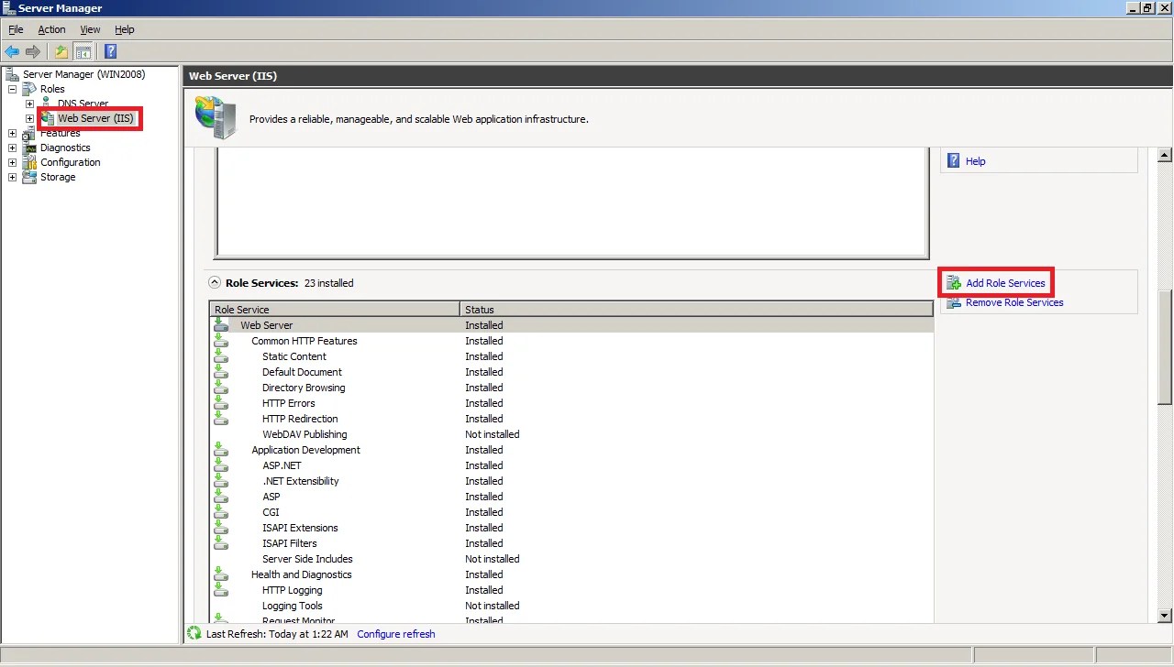The height and width of the screenshot is (667, 1174).
Task: Click the Remove Role Services icon
Action: click(954, 302)
